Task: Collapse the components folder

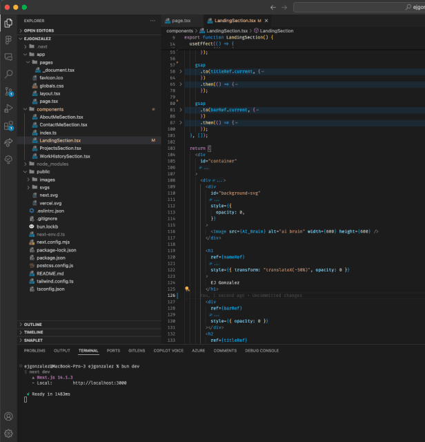Action: pyautogui.click(x=89, y=109)
